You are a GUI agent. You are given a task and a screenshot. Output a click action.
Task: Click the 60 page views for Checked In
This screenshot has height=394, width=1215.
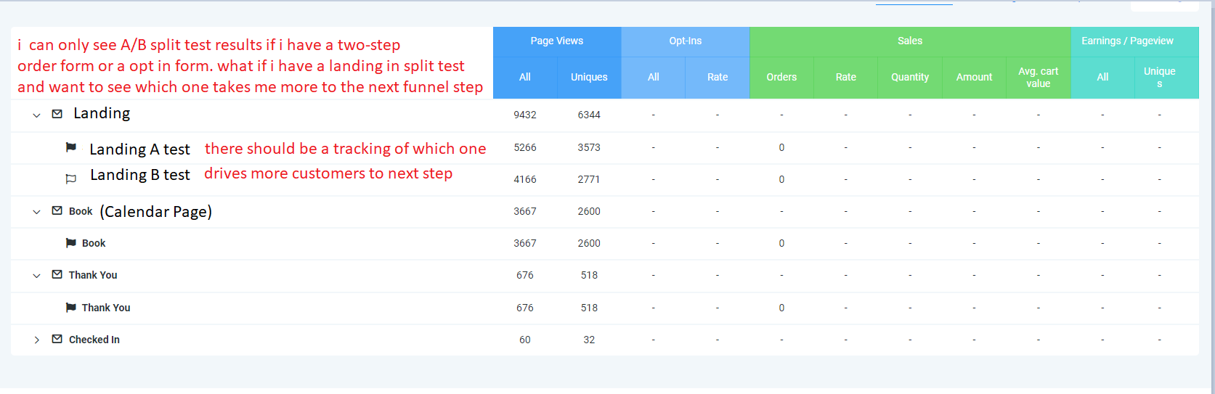tap(525, 340)
